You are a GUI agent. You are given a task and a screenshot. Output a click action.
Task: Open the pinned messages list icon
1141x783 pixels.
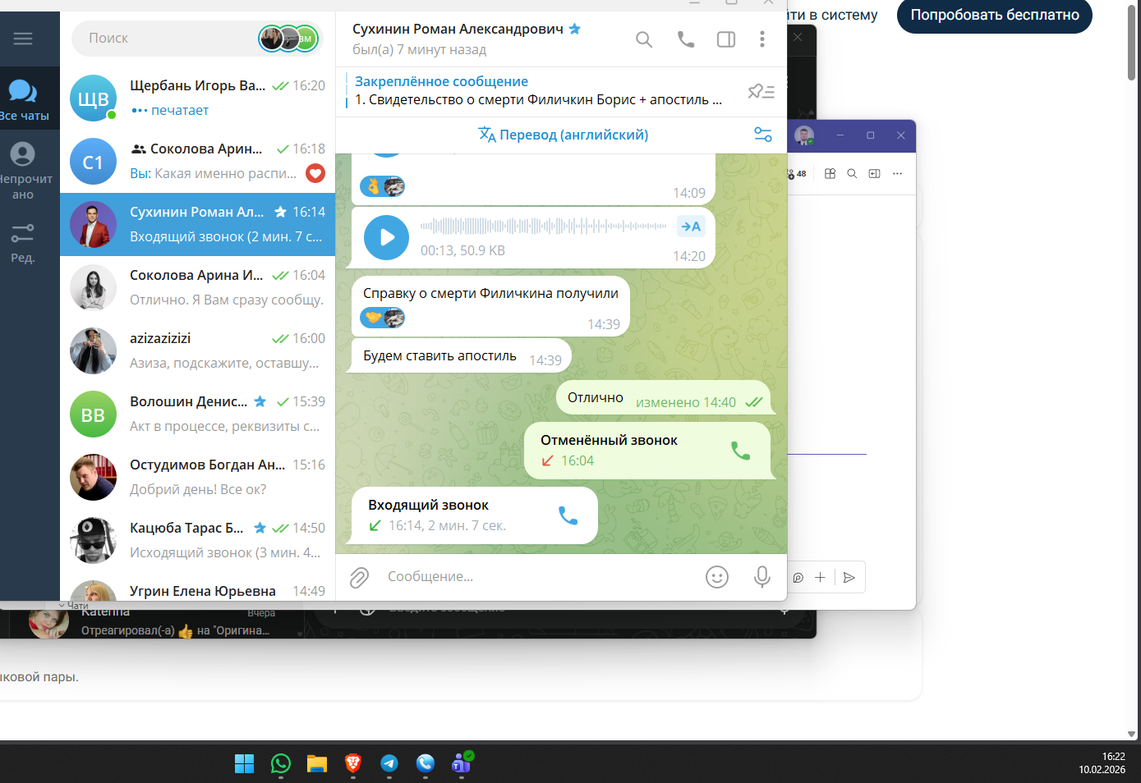pos(761,92)
